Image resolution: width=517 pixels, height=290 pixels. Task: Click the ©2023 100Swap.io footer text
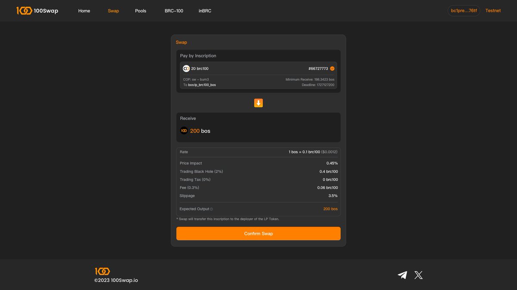point(116,281)
